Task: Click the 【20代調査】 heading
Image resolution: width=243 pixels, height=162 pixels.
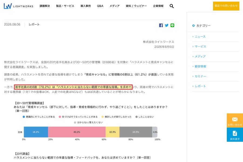Action: coord(22,154)
